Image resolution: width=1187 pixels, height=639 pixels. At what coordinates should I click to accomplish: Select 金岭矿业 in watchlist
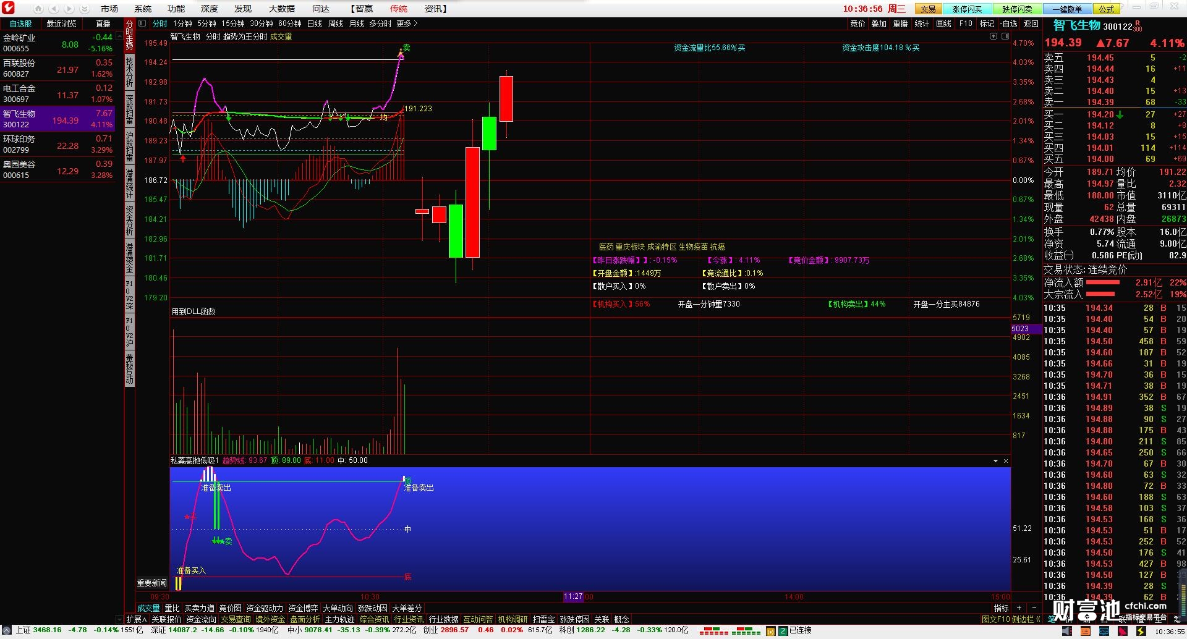tap(57, 43)
